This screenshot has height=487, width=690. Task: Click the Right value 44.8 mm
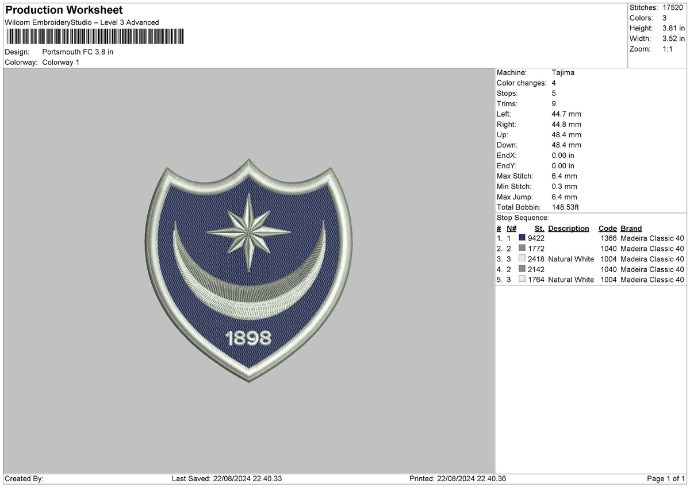pyautogui.click(x=566, y=124)
